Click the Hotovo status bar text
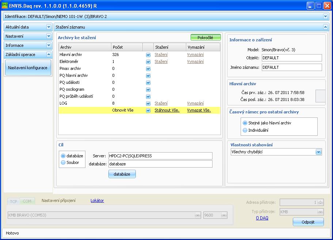The image size is (333, 240). coord(12,233)
